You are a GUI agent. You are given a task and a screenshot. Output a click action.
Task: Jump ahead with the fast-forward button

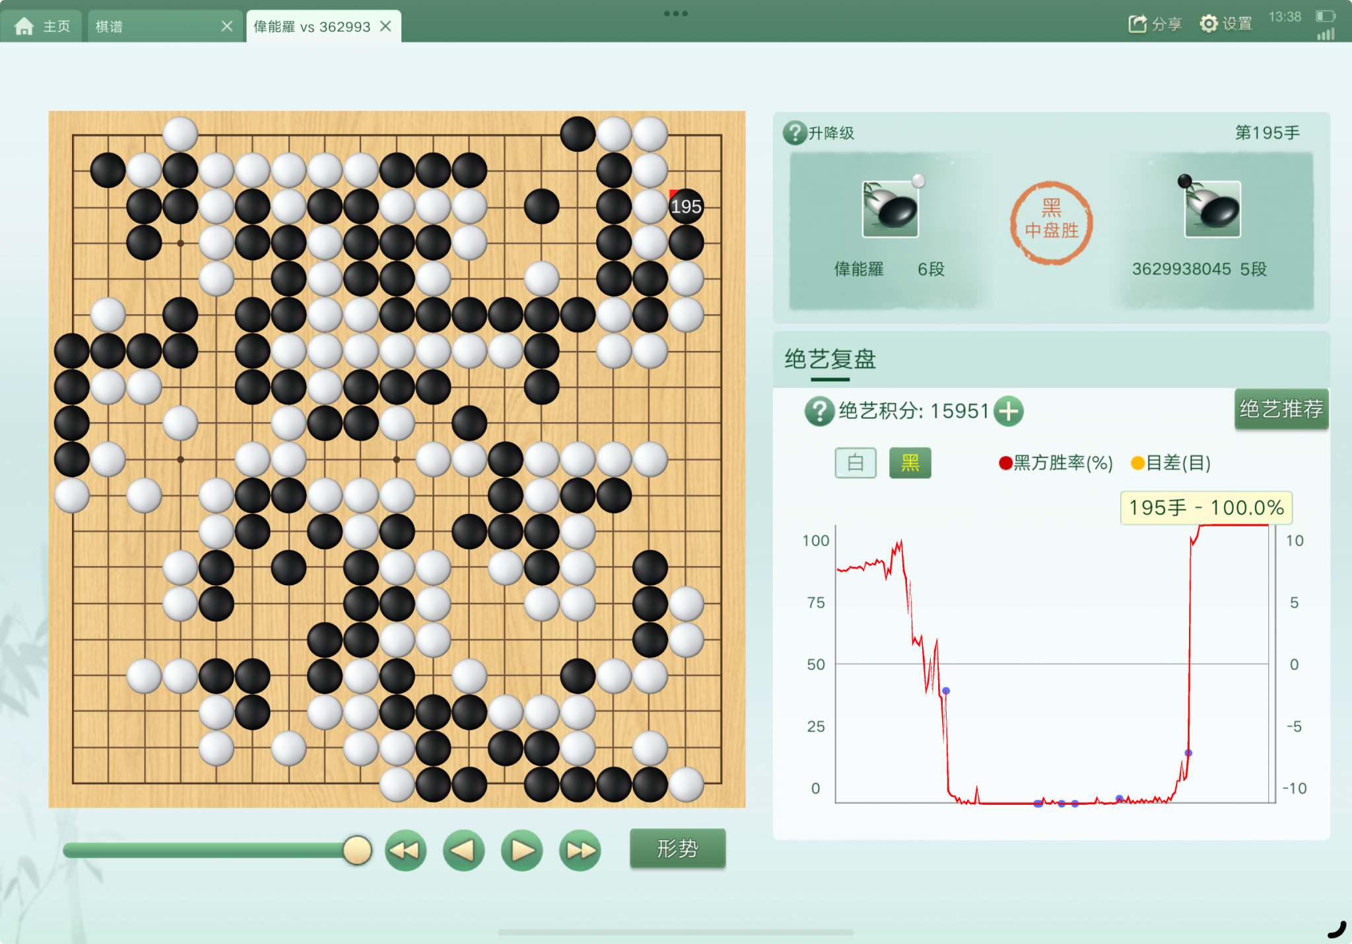(x=580, y=850)
